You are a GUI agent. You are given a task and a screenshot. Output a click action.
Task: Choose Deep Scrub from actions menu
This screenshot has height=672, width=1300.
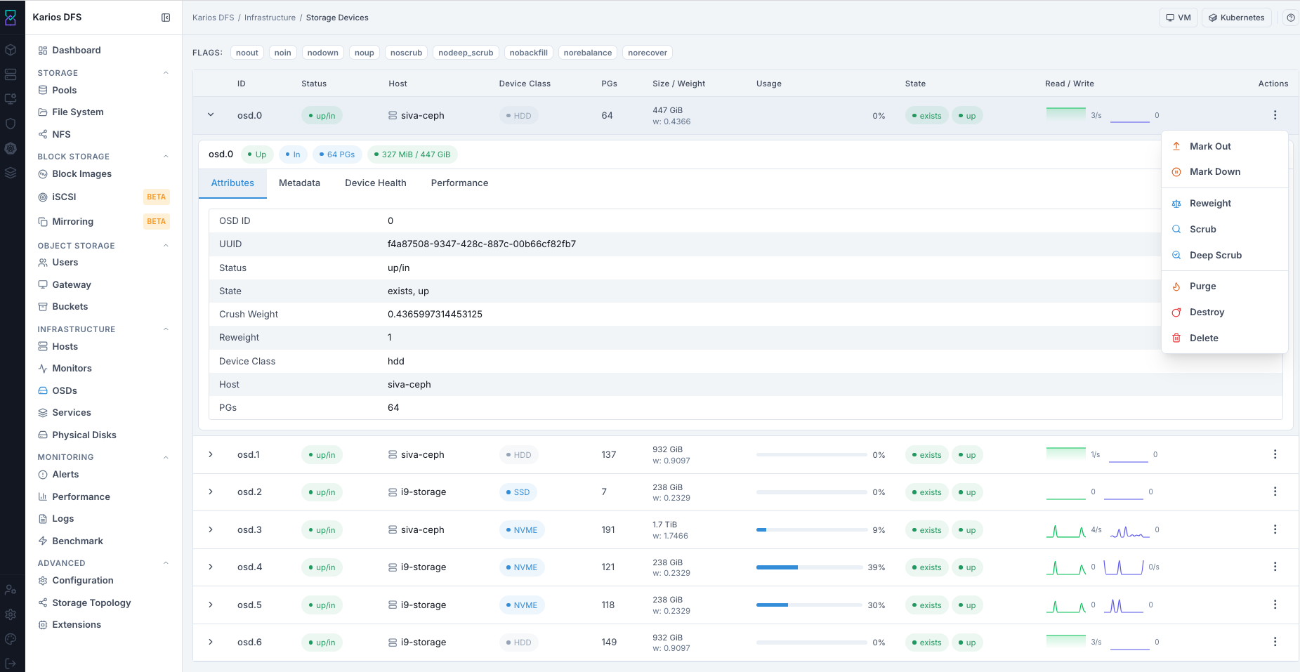click(x=1224, y=256)
